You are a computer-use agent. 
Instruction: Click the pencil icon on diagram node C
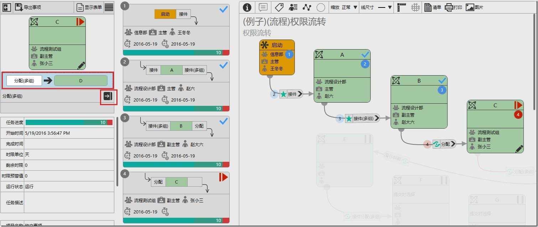point(519,149)
